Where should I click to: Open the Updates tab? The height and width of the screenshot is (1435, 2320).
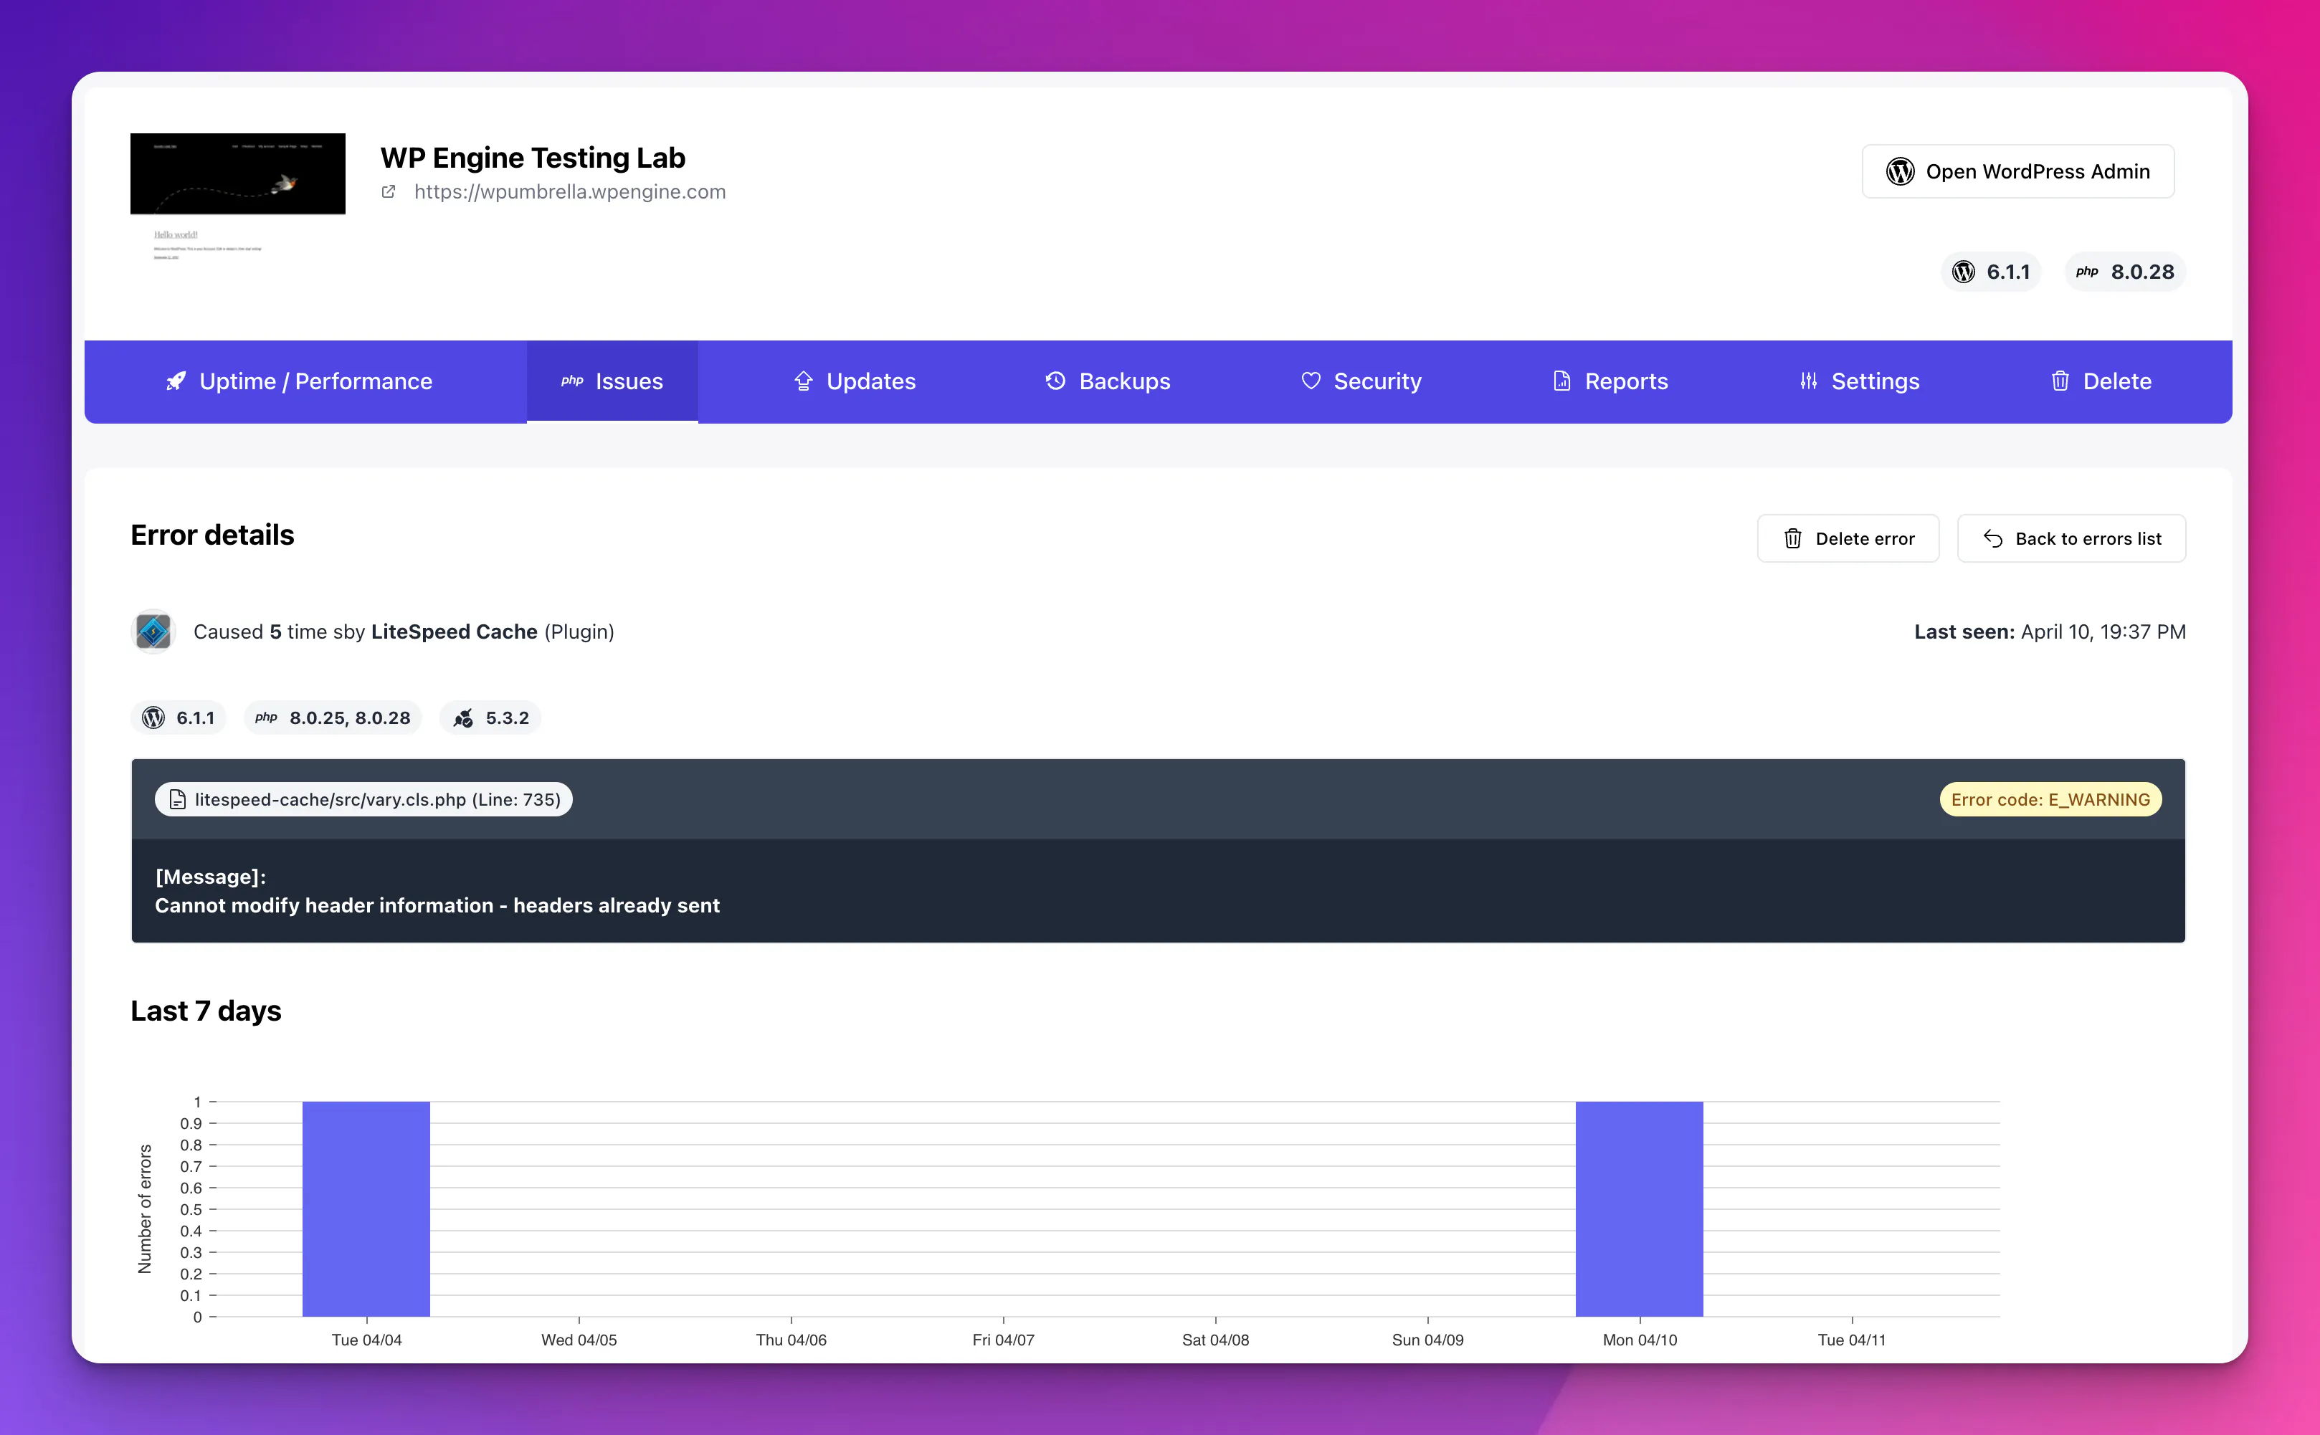[x=855, y=381]
